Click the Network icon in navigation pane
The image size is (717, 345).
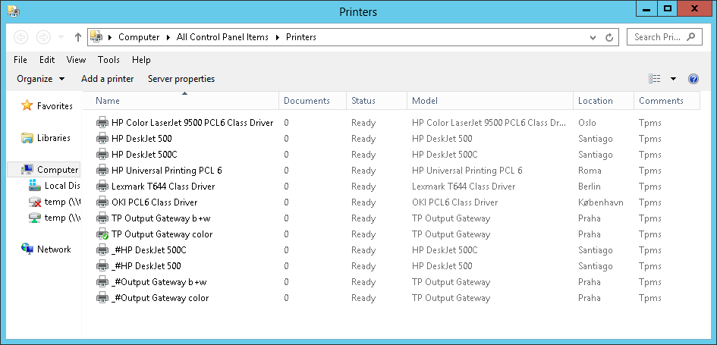[27, 249]
